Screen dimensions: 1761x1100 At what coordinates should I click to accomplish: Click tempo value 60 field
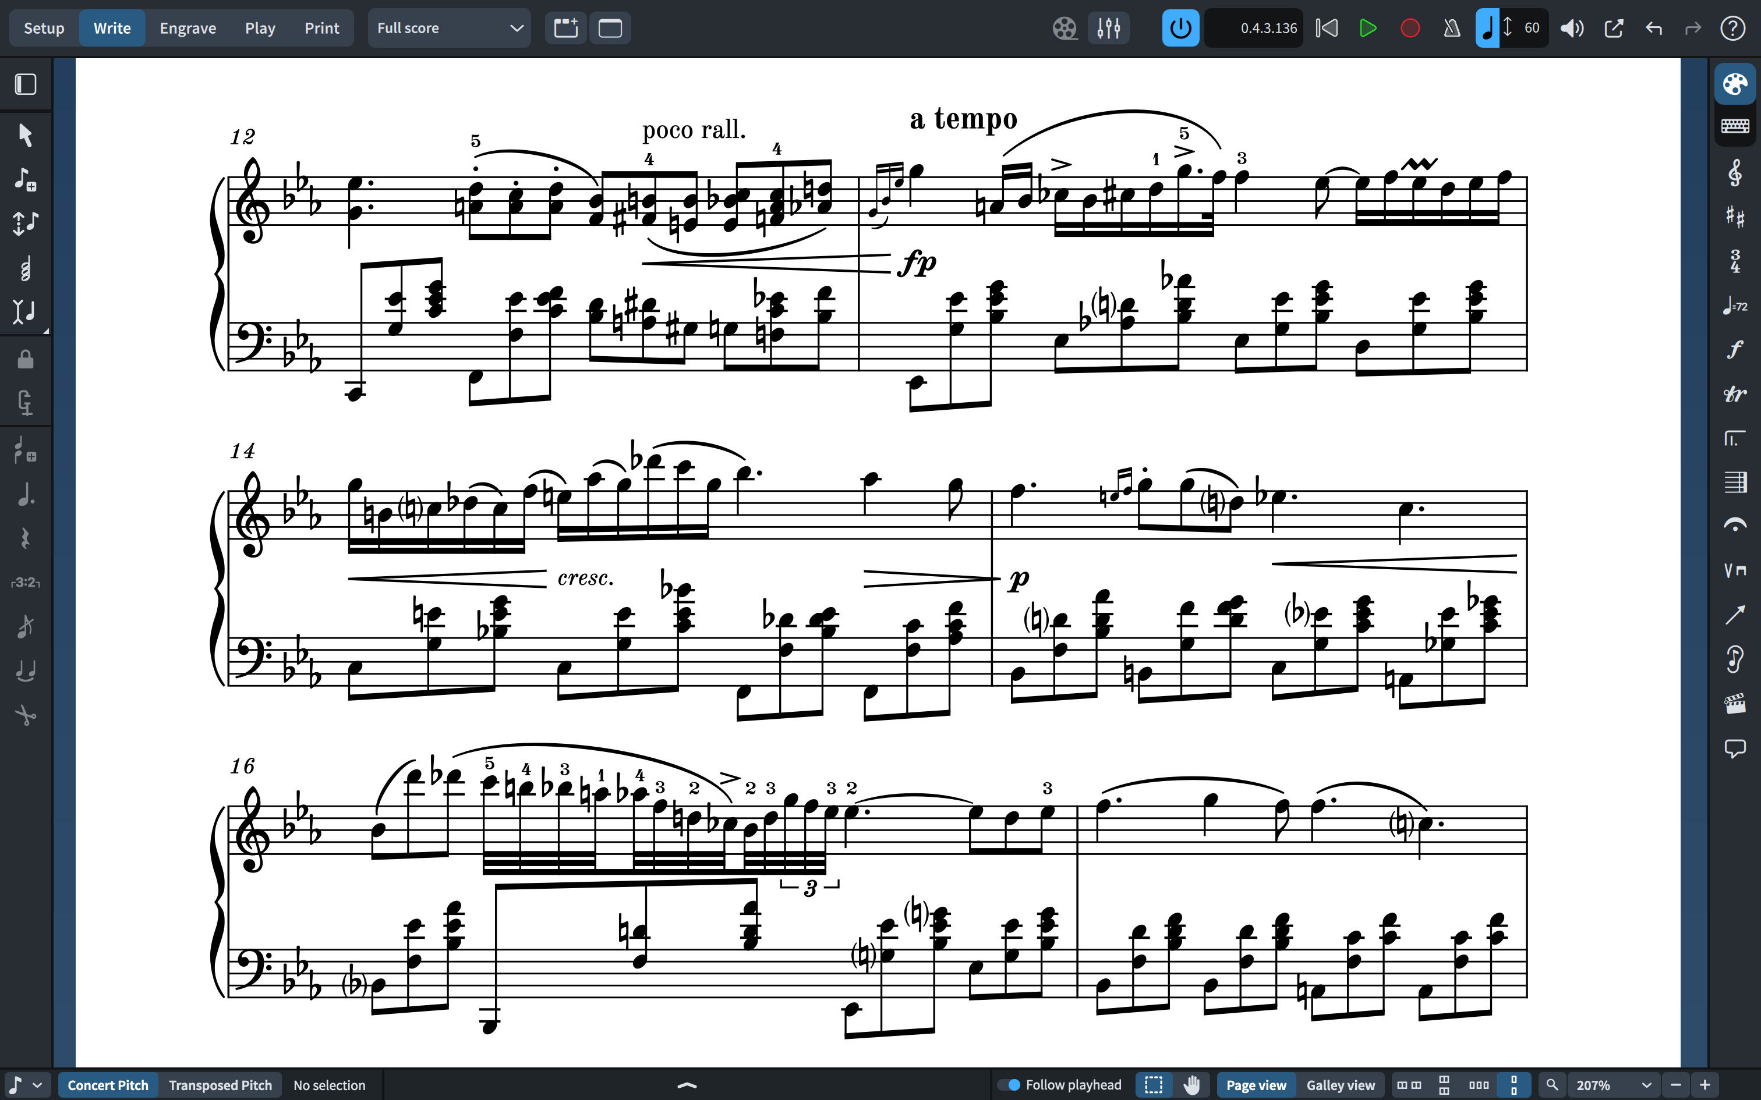click(1531, 29)
